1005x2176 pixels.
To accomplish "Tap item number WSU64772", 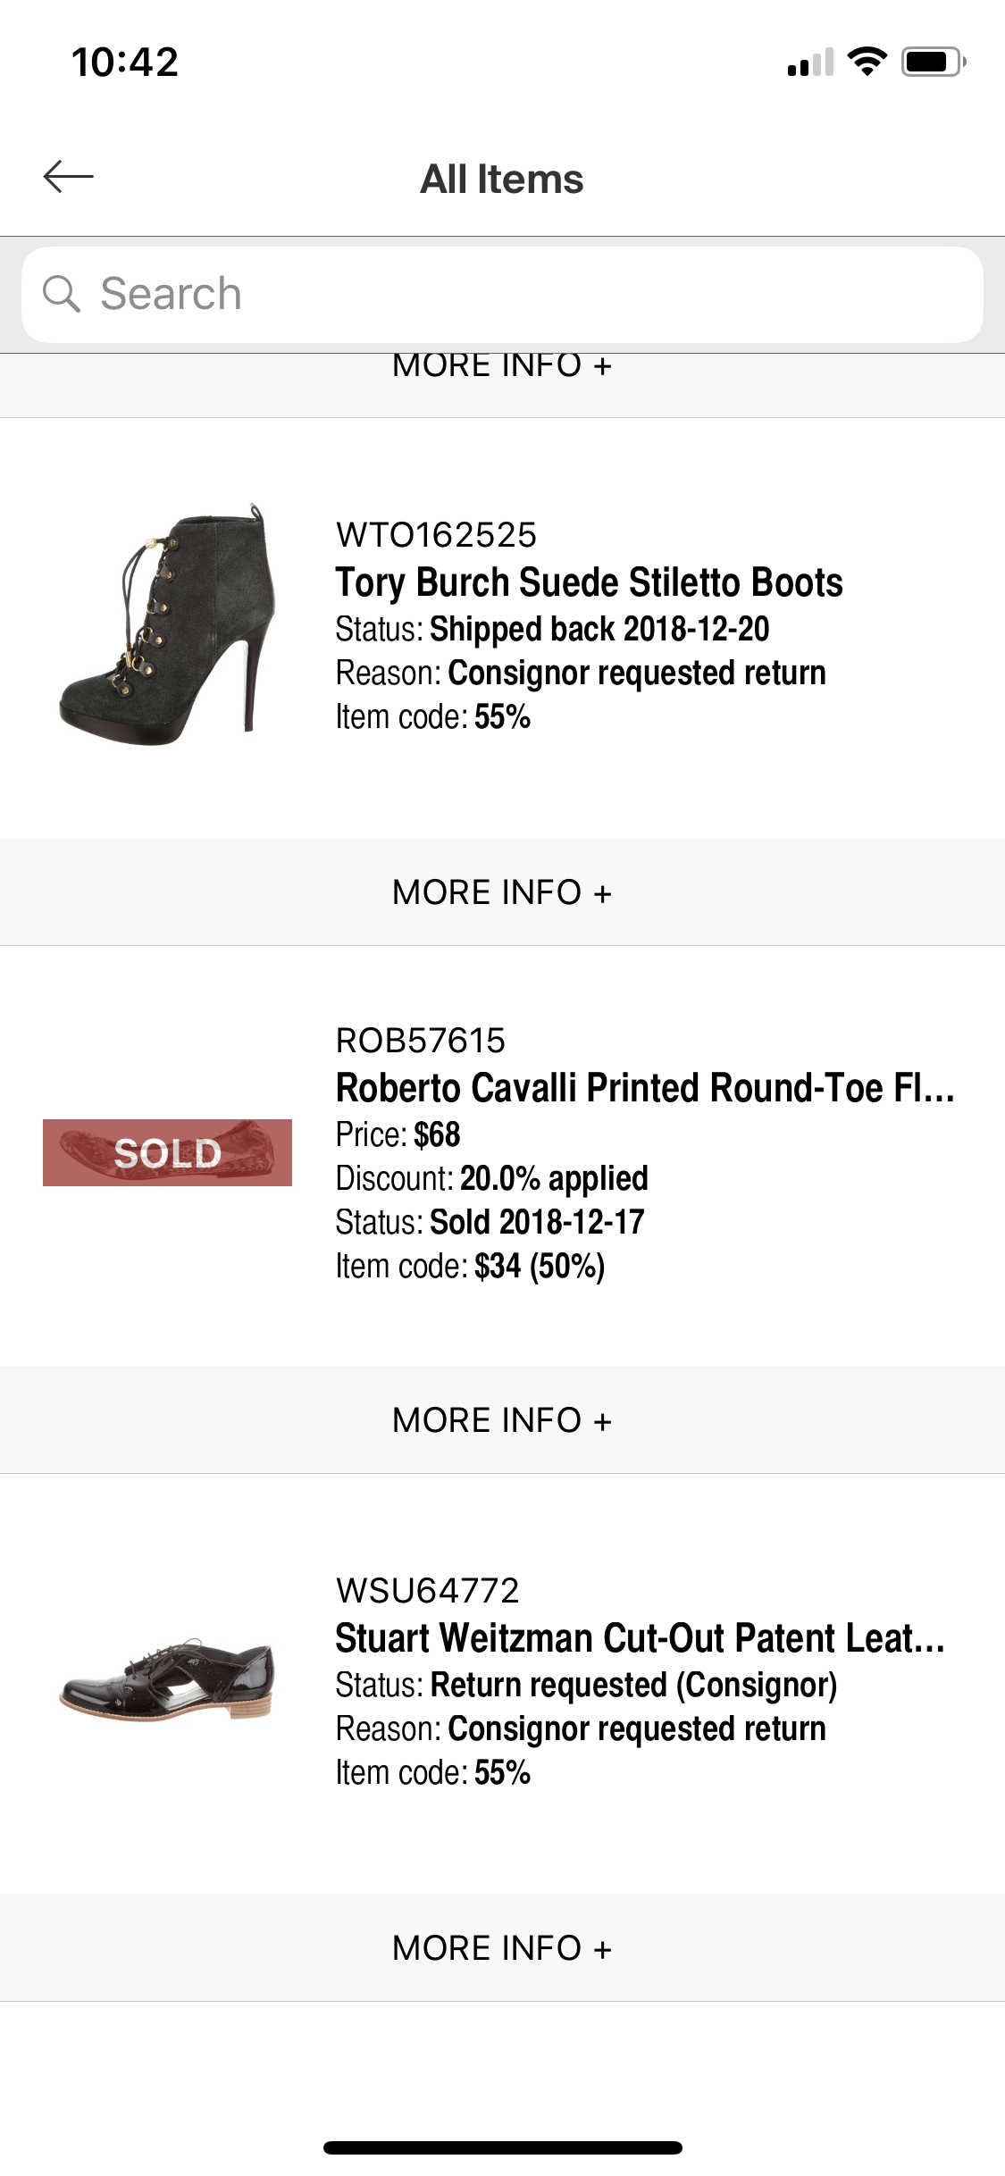I will 427,1590.
